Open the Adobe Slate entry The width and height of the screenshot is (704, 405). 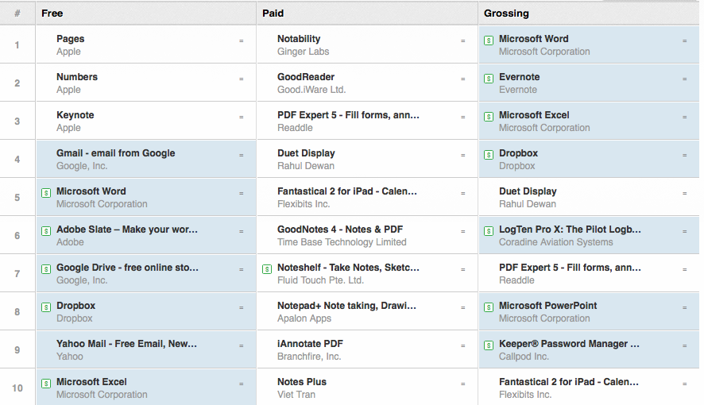[x=127, y=229]
